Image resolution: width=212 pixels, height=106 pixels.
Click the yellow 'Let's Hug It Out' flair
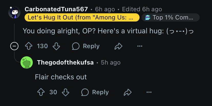coord(82,17)
